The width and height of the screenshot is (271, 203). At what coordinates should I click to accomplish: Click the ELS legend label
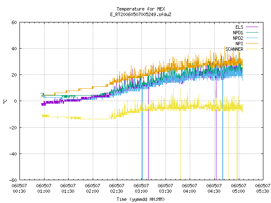239,27
